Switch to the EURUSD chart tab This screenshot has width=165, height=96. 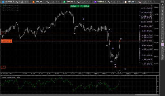coord(101,2)
